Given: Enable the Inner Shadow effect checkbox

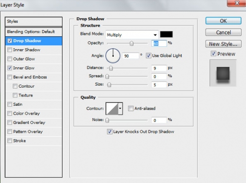Looking at the screenshot, I should 10,50.
